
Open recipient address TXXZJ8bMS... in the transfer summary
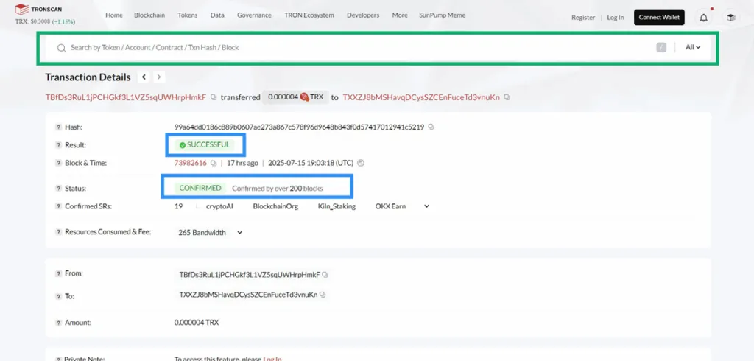(421, 97)
